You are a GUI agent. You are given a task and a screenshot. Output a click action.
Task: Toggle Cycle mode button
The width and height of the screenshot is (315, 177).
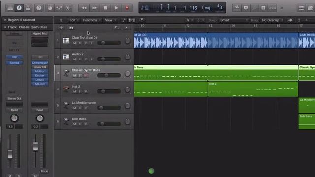pyautogui.click(x=237, y=8)
